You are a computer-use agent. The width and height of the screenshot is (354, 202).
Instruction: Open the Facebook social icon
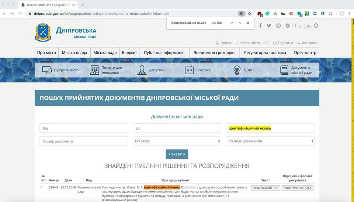pos(260,25)
